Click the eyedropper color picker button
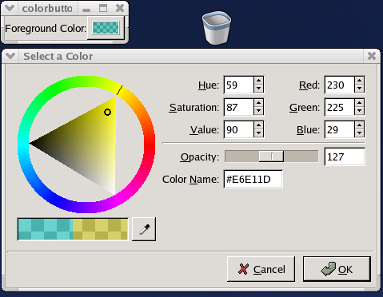The image size is (383, 297). pyautogui.click(x=144, y=229)
